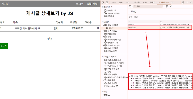
Task: Collapse the root array in the preview
Action: point(130,76)
